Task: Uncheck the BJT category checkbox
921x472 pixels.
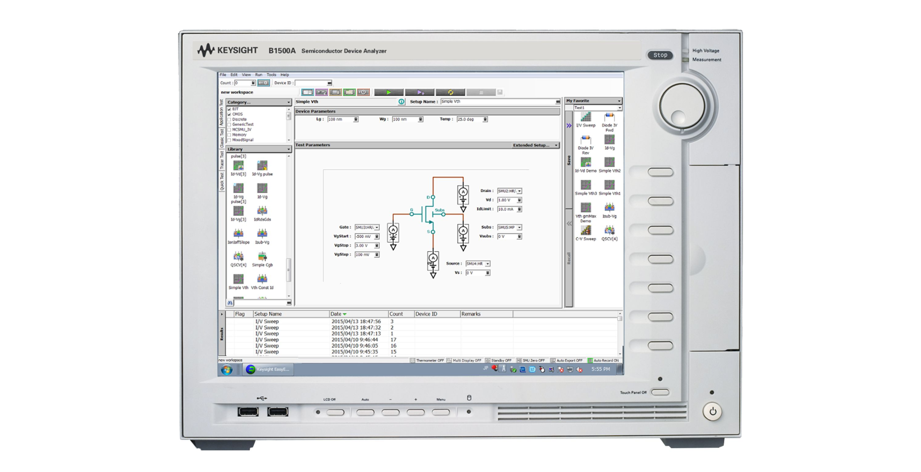Action: tap(229, 109)
